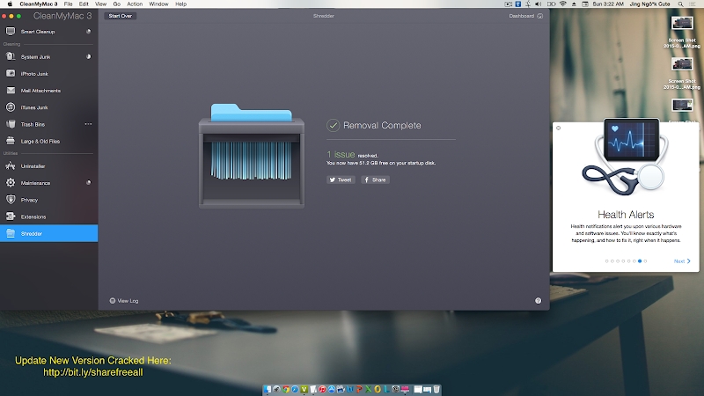Open the Window menu
This screenshot has width=704, height=396.
tap(158, 4)
